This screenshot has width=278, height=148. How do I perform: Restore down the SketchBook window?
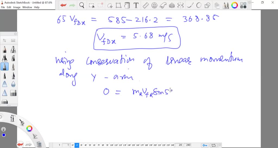(263, 2)
